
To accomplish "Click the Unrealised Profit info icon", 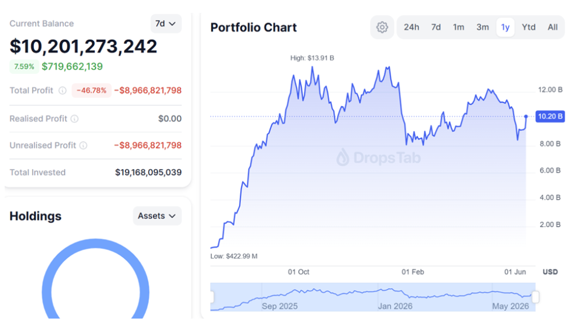I will coord(83,146).
